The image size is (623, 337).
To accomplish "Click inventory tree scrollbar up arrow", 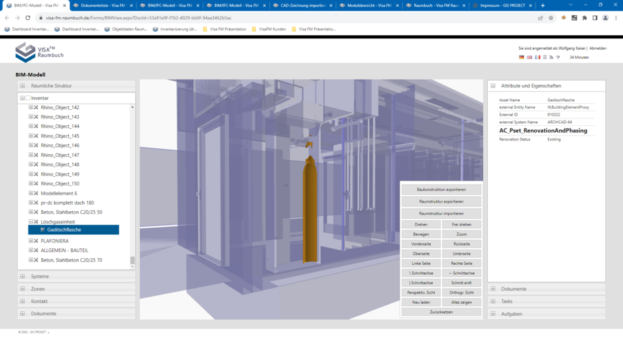I will click(133, 107).
